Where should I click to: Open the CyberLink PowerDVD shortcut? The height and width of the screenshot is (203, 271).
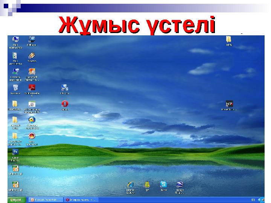32,120
